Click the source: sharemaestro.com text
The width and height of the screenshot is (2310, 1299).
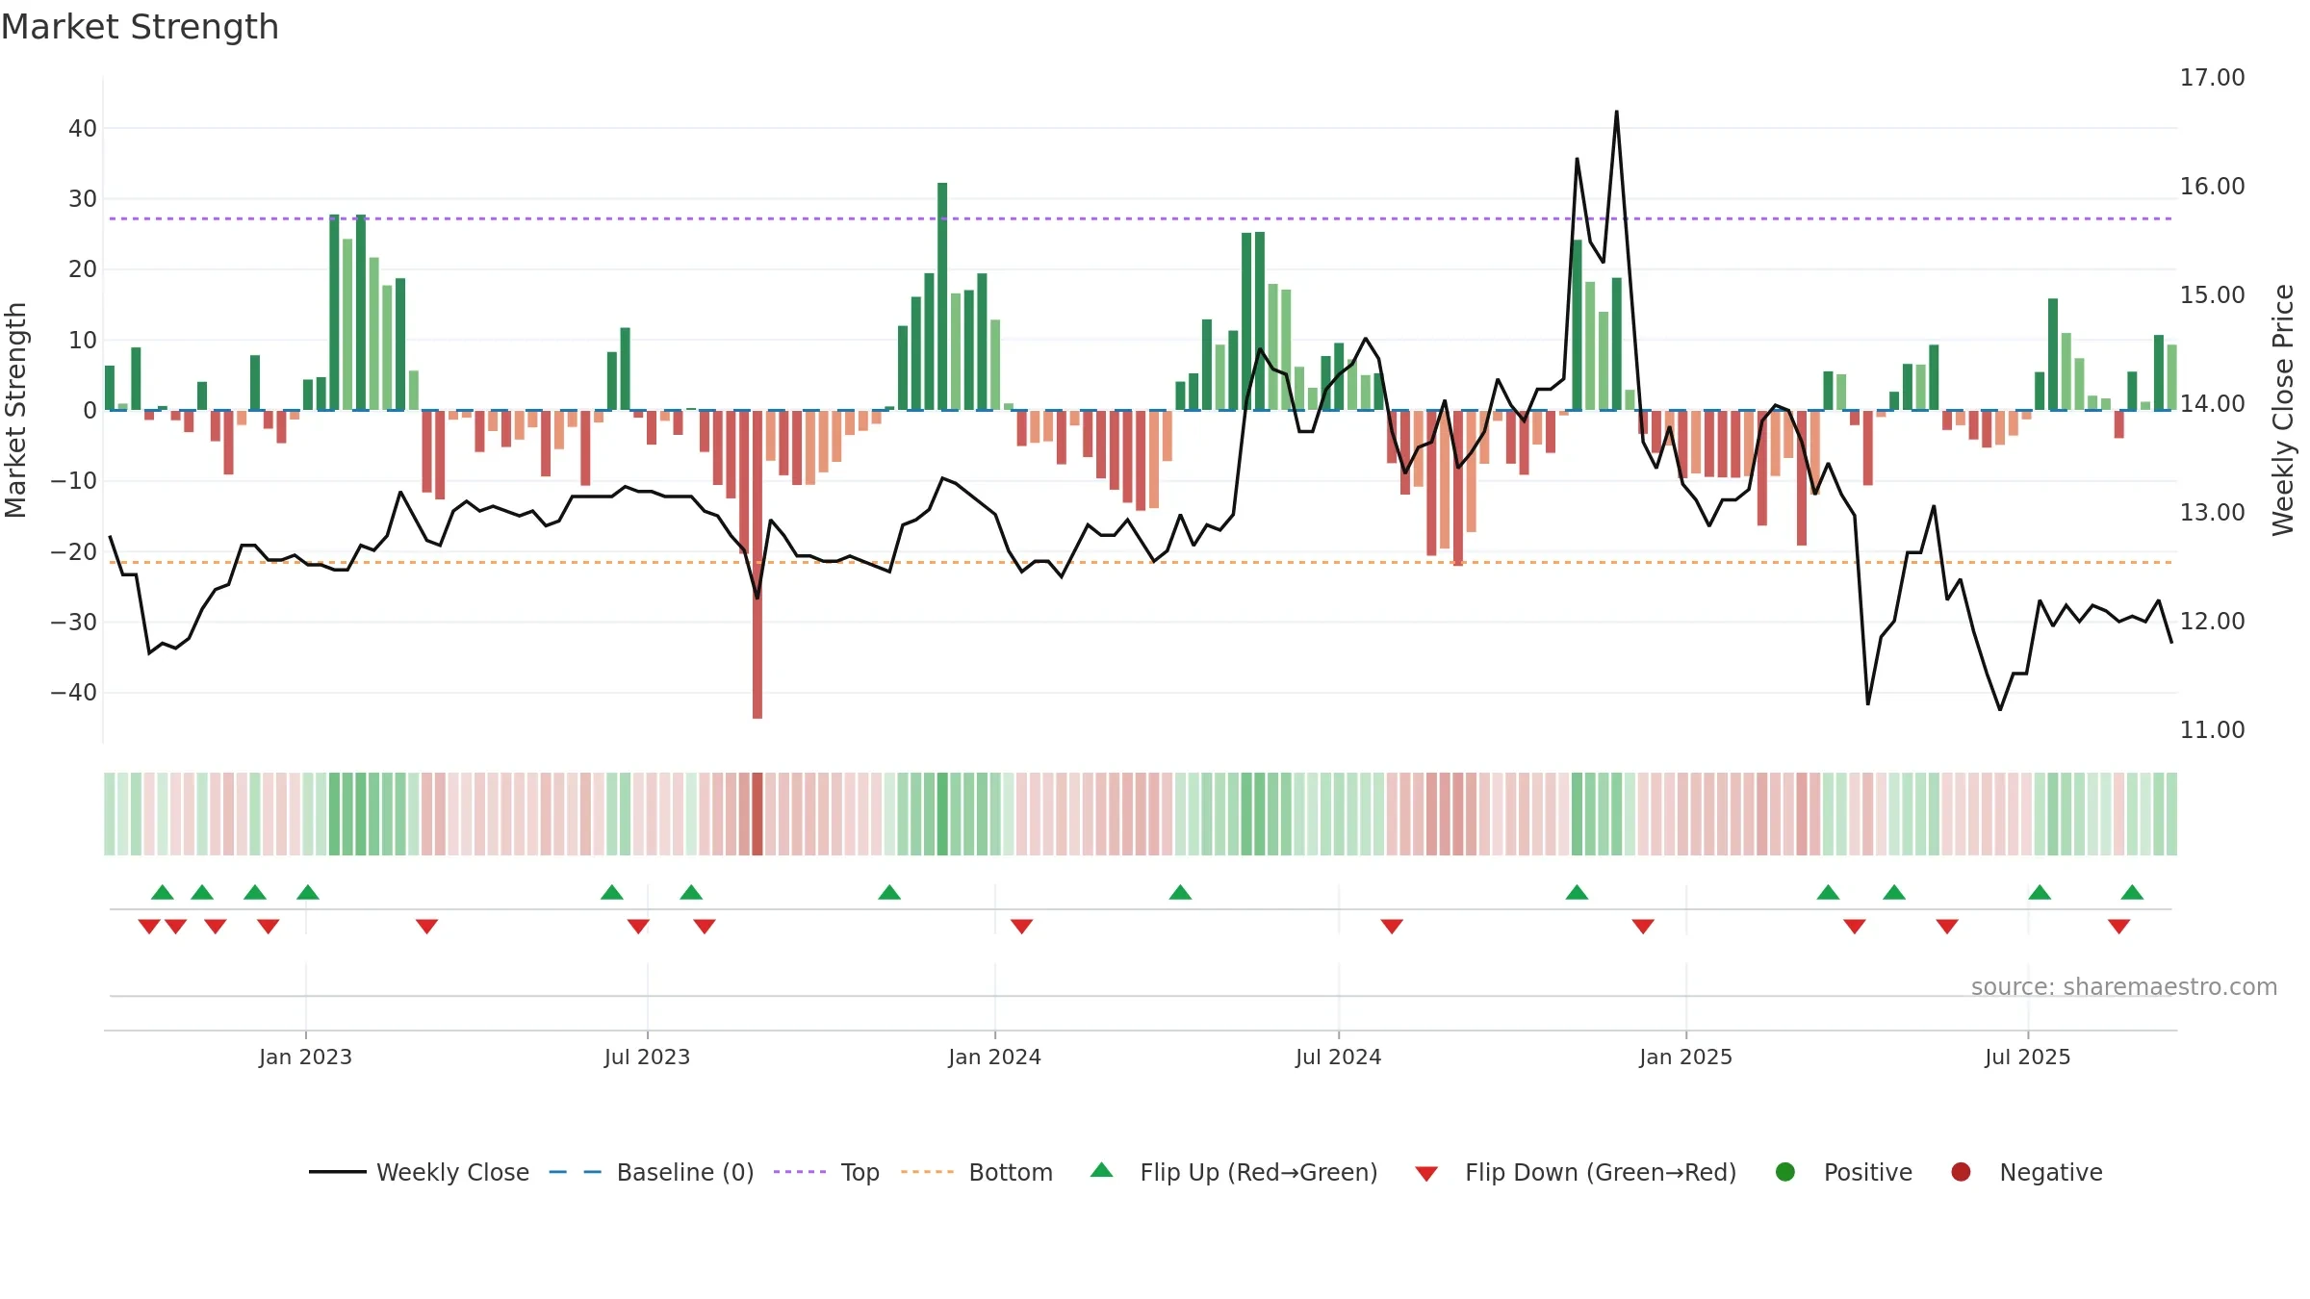point(2124,987)
